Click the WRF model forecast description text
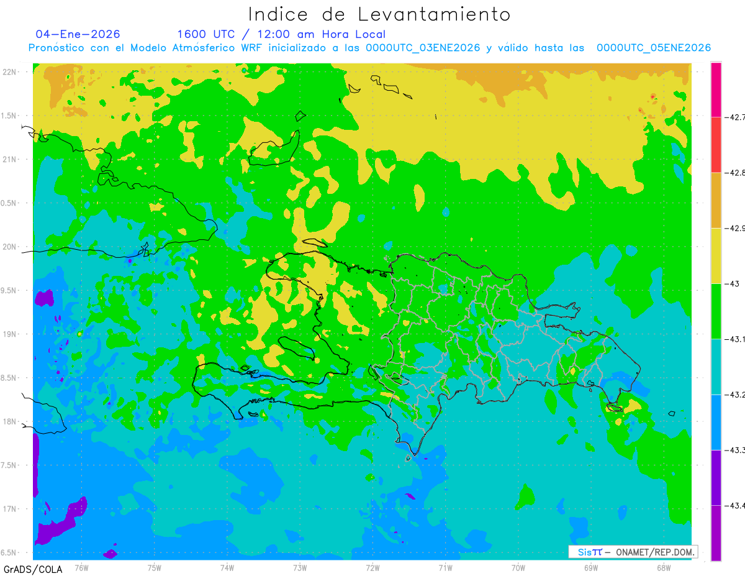This screenshot has height=576, width=745. (x=369, y=48)
